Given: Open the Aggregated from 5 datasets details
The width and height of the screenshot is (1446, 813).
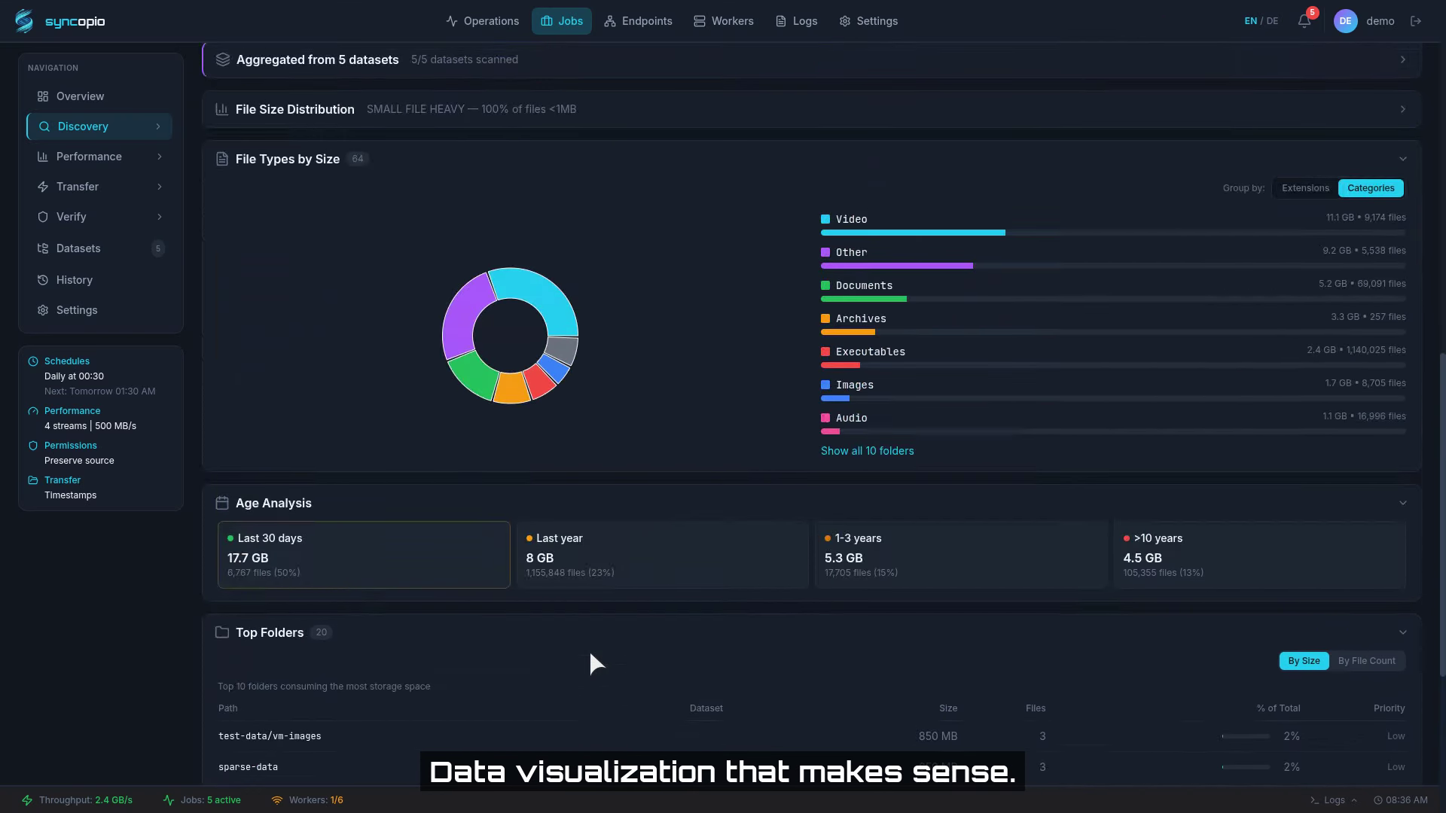Looking at the screenshot, I should [1402, 59].
